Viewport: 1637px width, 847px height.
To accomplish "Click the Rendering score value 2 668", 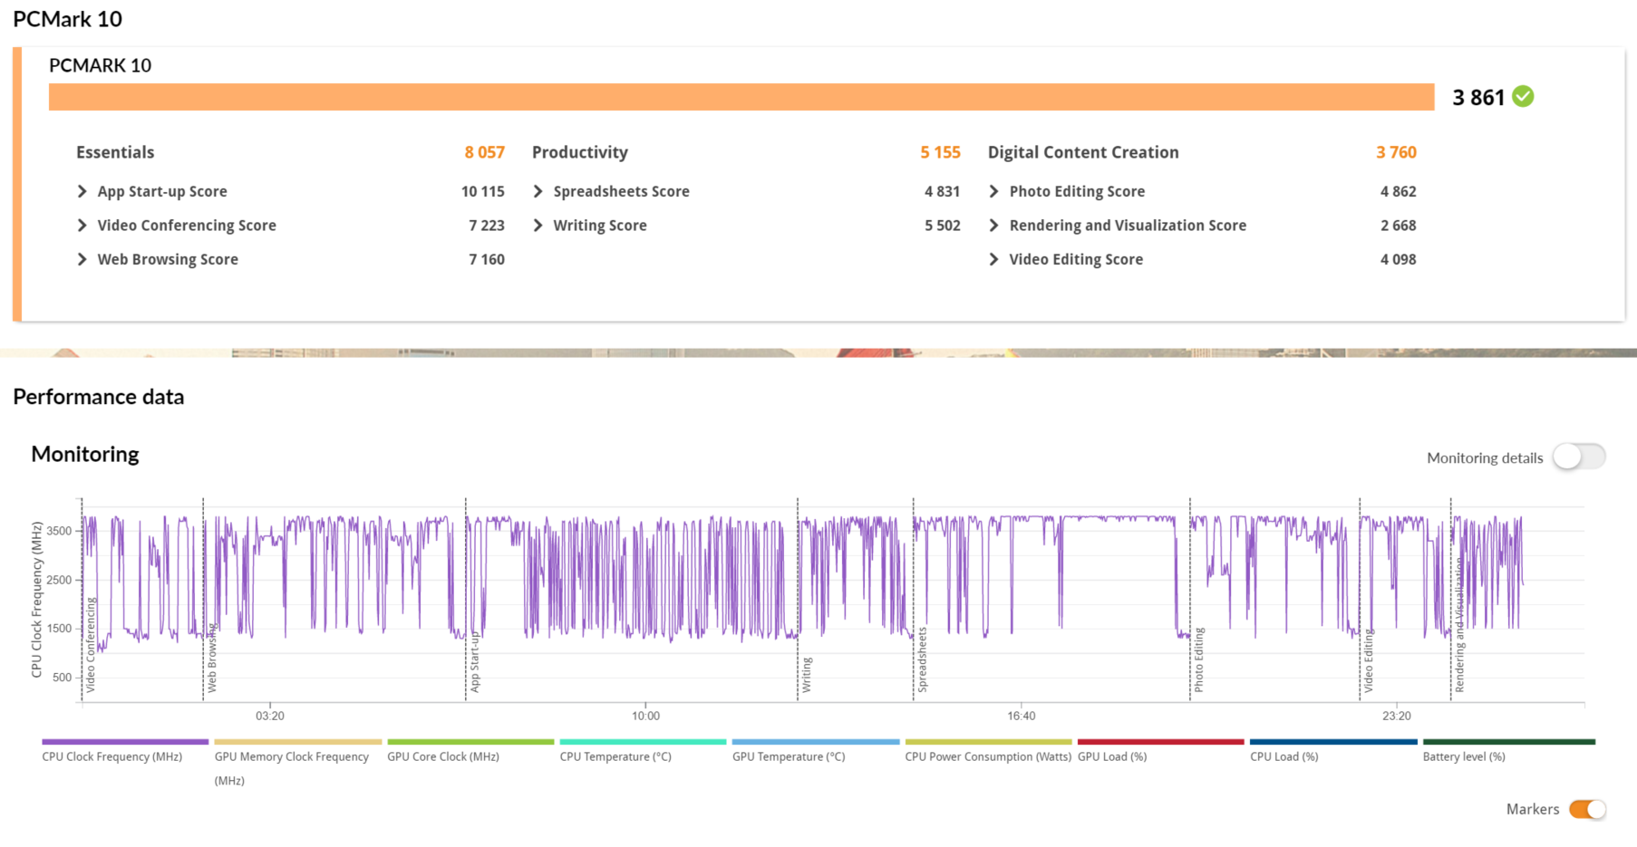I will point(1399,225).
